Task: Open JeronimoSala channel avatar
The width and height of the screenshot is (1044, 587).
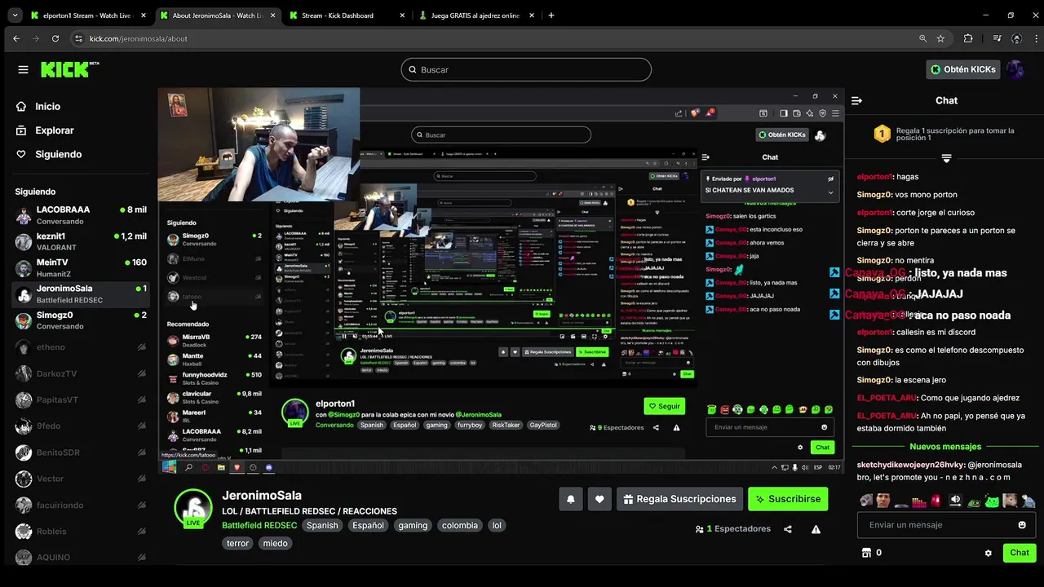Action: (x=193, y=509)
